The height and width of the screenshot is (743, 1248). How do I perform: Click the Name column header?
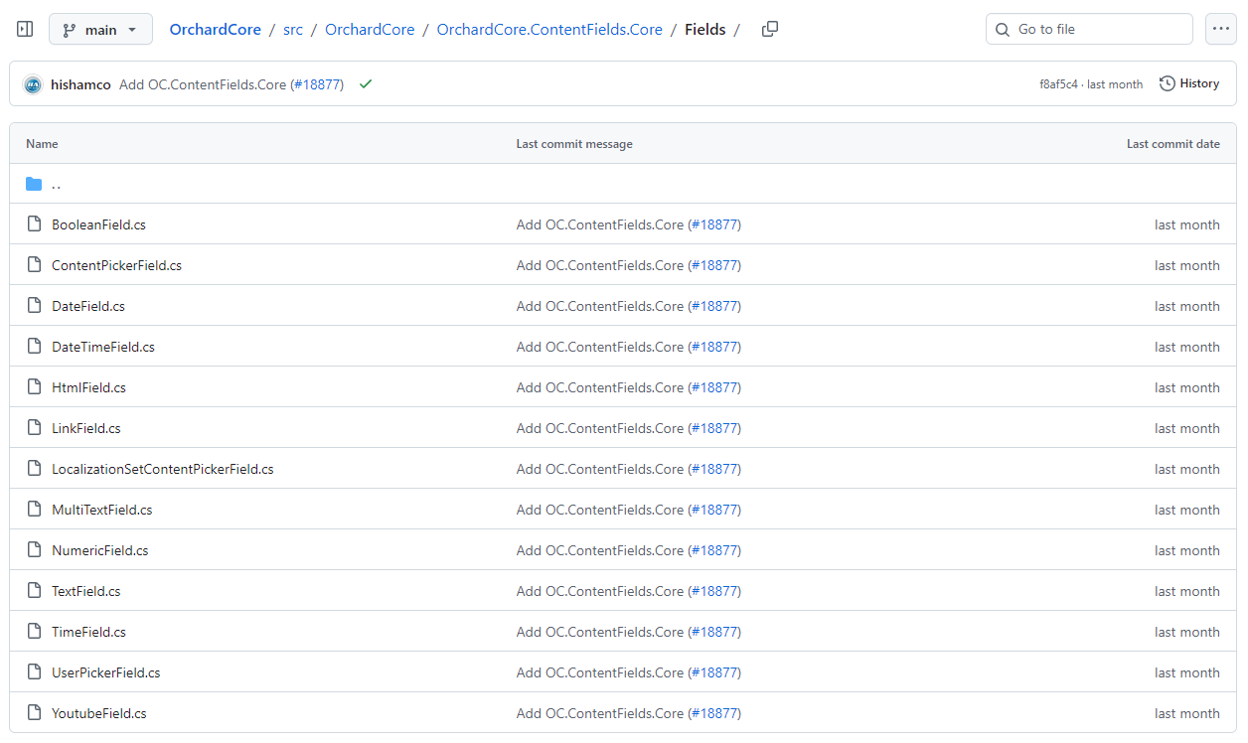pyautogui.click(x=42, y=144)
